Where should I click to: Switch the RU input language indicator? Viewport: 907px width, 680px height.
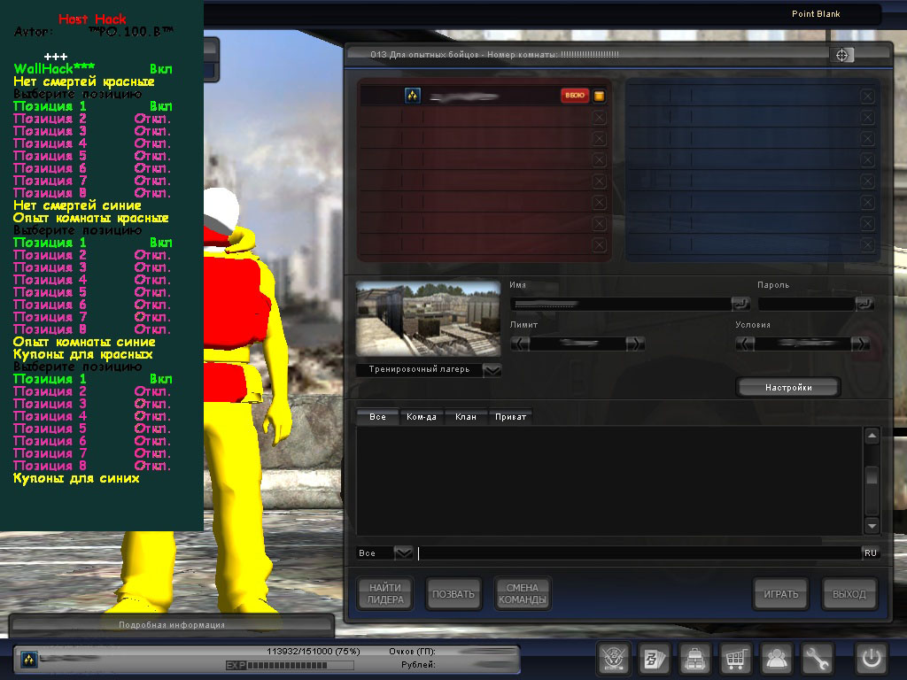tap(871, 553)
